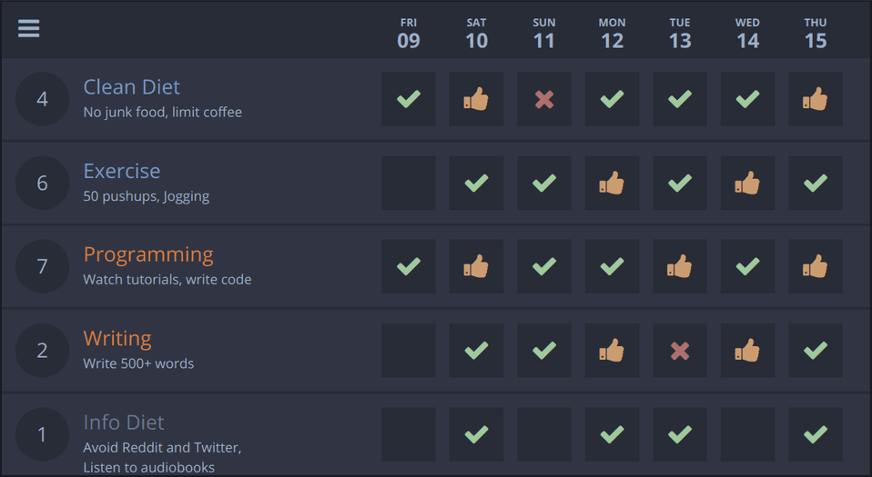Click Clean Diet thumbs-up on Saturday 10
This screenshot has height=477, width=872.
[x=476, y=99]
